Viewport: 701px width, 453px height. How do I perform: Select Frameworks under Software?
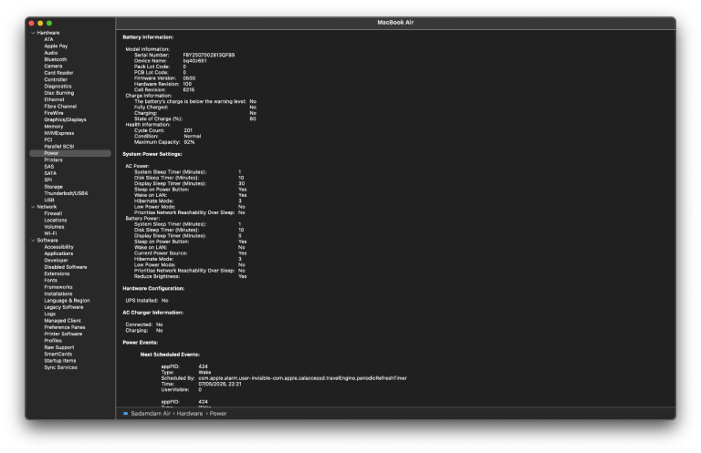click(58, 287)
